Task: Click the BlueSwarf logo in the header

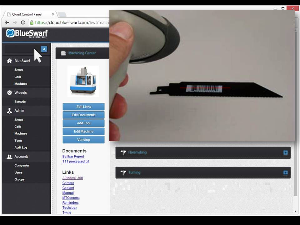Action: pos(27,33)
